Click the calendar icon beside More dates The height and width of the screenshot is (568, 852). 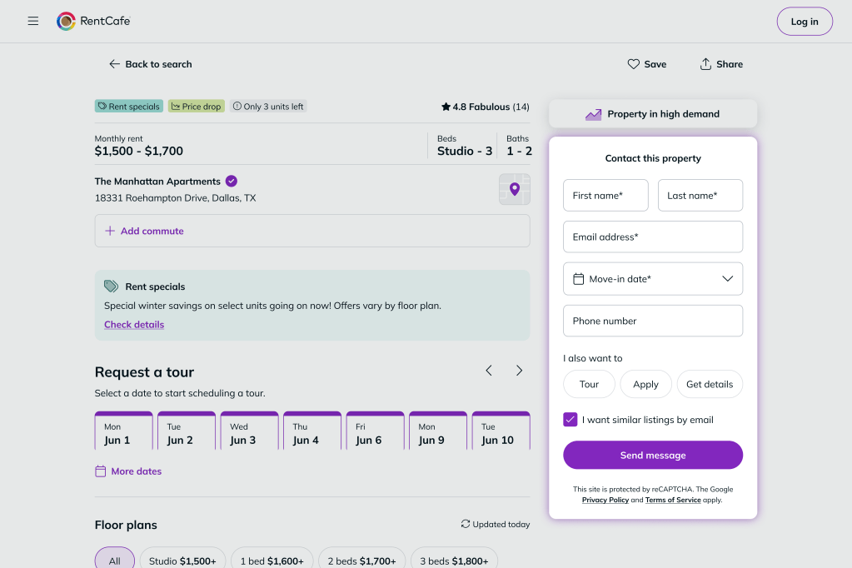101,471
